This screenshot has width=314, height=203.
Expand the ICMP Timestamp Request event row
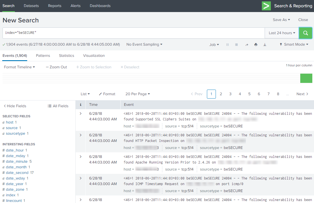click(x=80, y=178)
